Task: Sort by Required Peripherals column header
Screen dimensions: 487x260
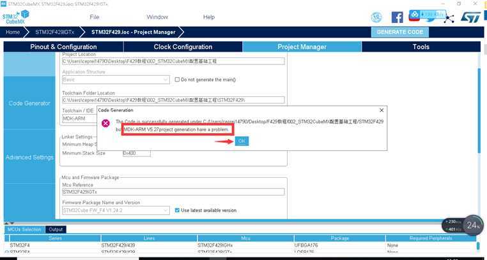Action: point(431,238)
